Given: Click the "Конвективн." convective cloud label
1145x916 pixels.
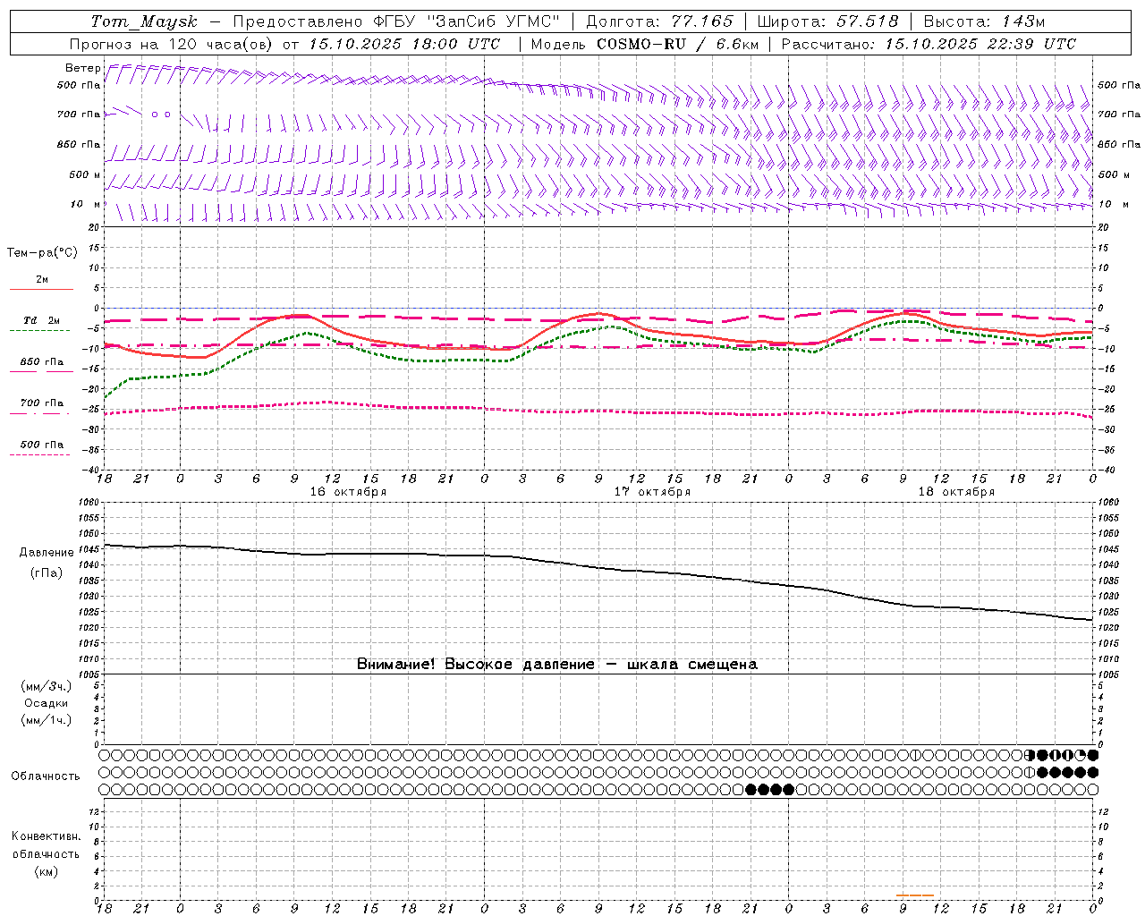Looking at the screenshot, I should click(x=47, y=836).
